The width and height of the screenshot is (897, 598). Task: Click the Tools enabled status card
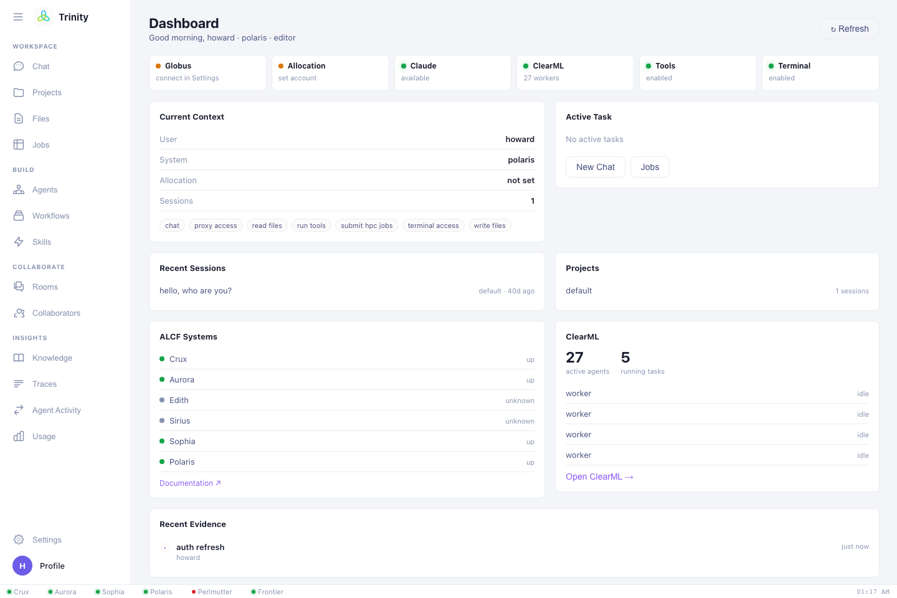(x=698, y=73)
